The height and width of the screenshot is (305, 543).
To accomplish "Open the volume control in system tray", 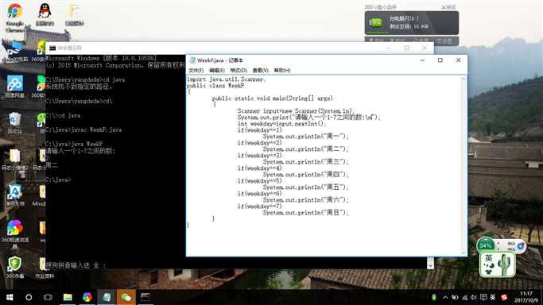I will click(x=473, y=297).
